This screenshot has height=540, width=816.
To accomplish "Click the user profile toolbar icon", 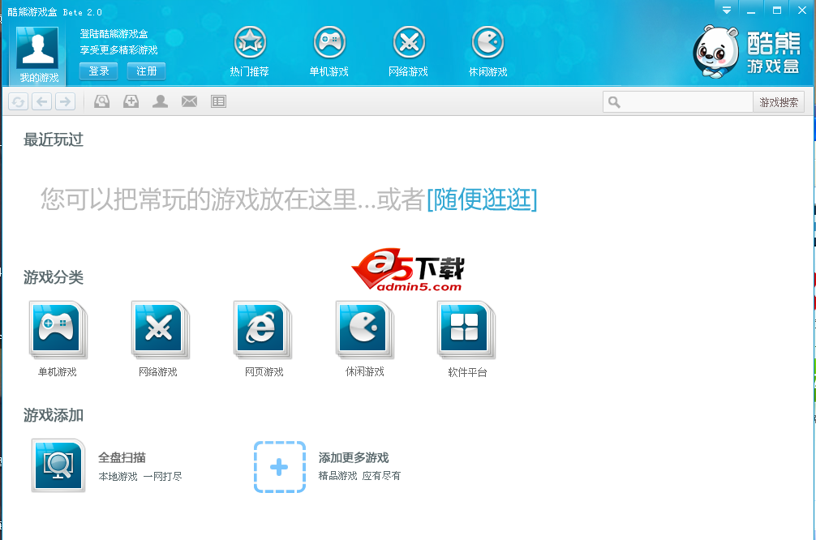I will [160, 101].
